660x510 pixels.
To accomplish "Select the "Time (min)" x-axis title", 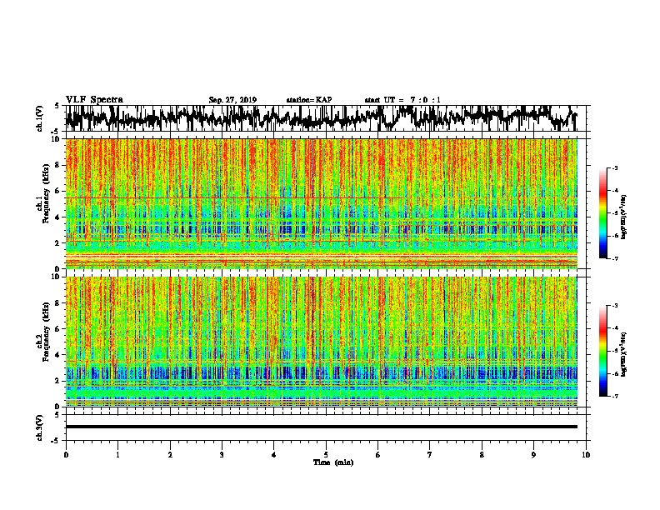I will (333, 462).
